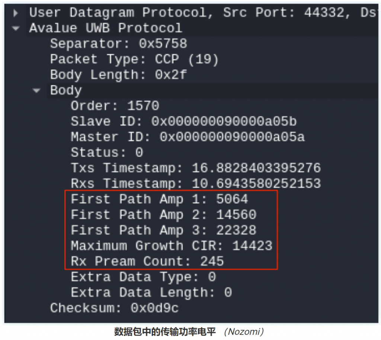Select the Maximum Growth CIR row
This screenshot has height=340, width=381.
click(x=172, y=246)
